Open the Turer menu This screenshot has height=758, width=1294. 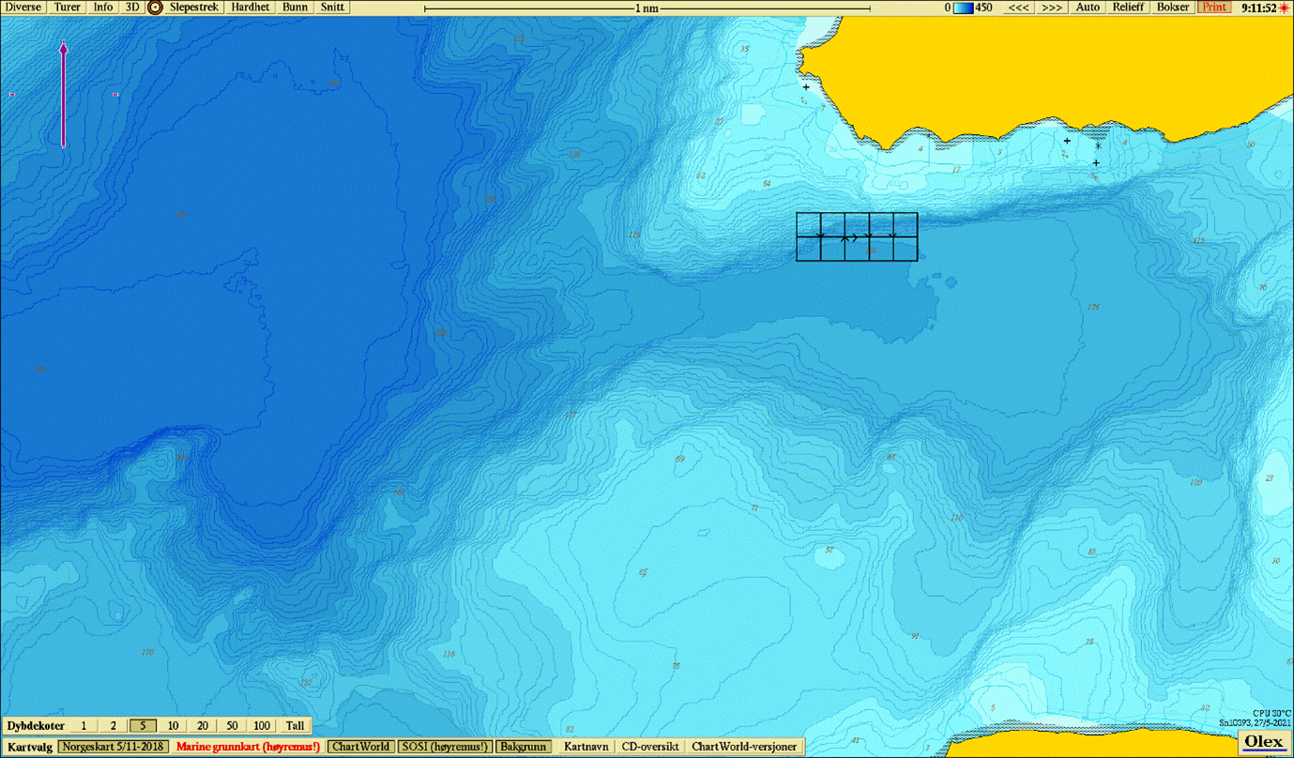point(67,8)
